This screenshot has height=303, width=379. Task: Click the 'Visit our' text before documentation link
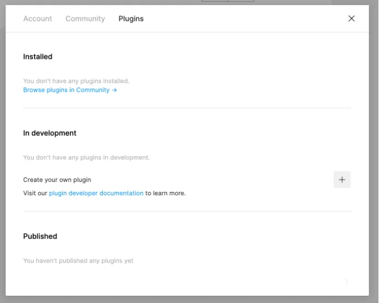(x=35, y=194)
